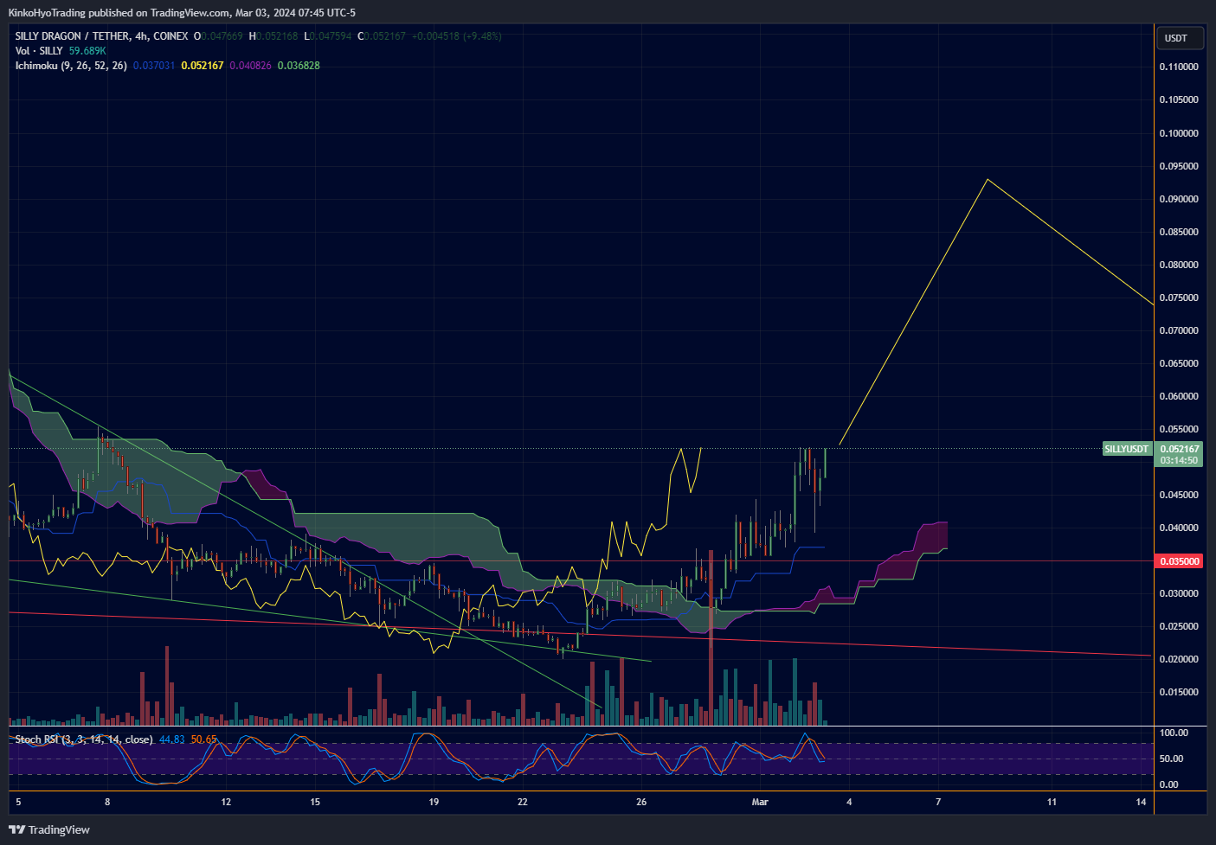Click the Vol · SILLY volume label

tap(39, 51)
